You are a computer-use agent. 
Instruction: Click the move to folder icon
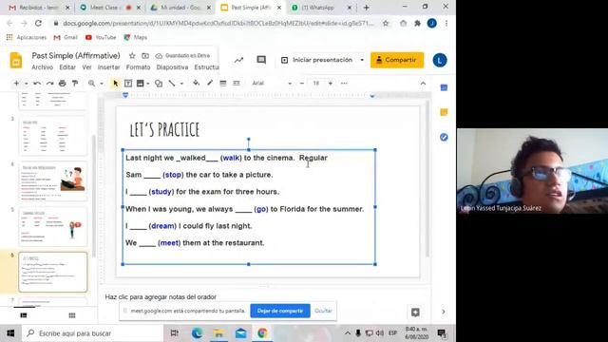pos(145,56)
